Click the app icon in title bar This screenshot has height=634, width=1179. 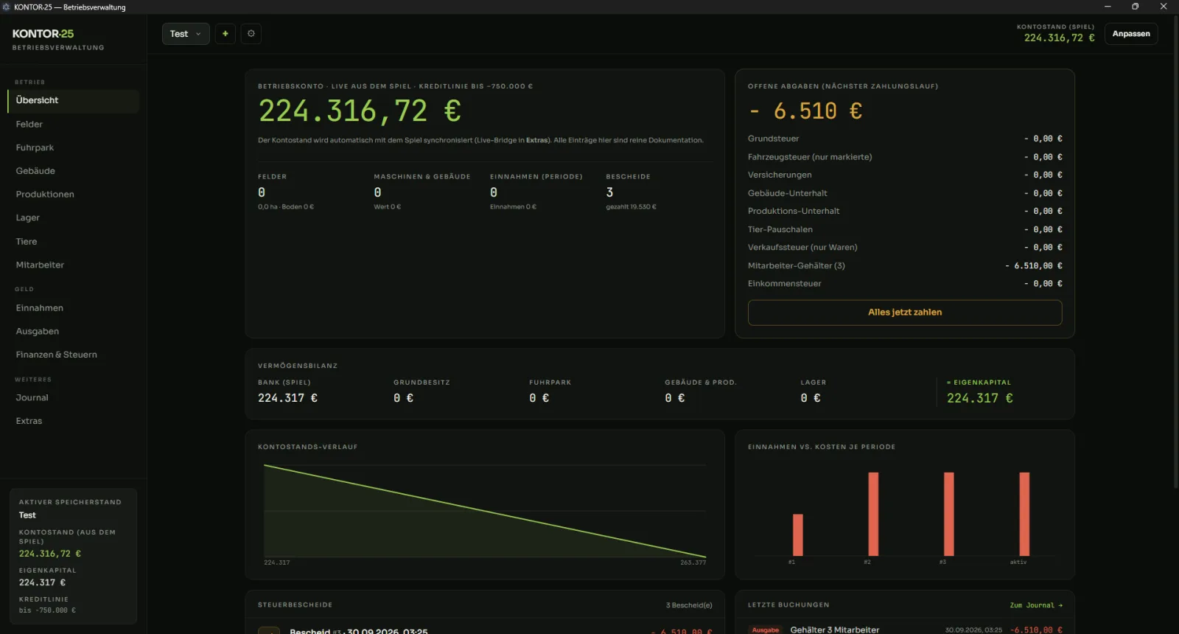pos(7,7)
